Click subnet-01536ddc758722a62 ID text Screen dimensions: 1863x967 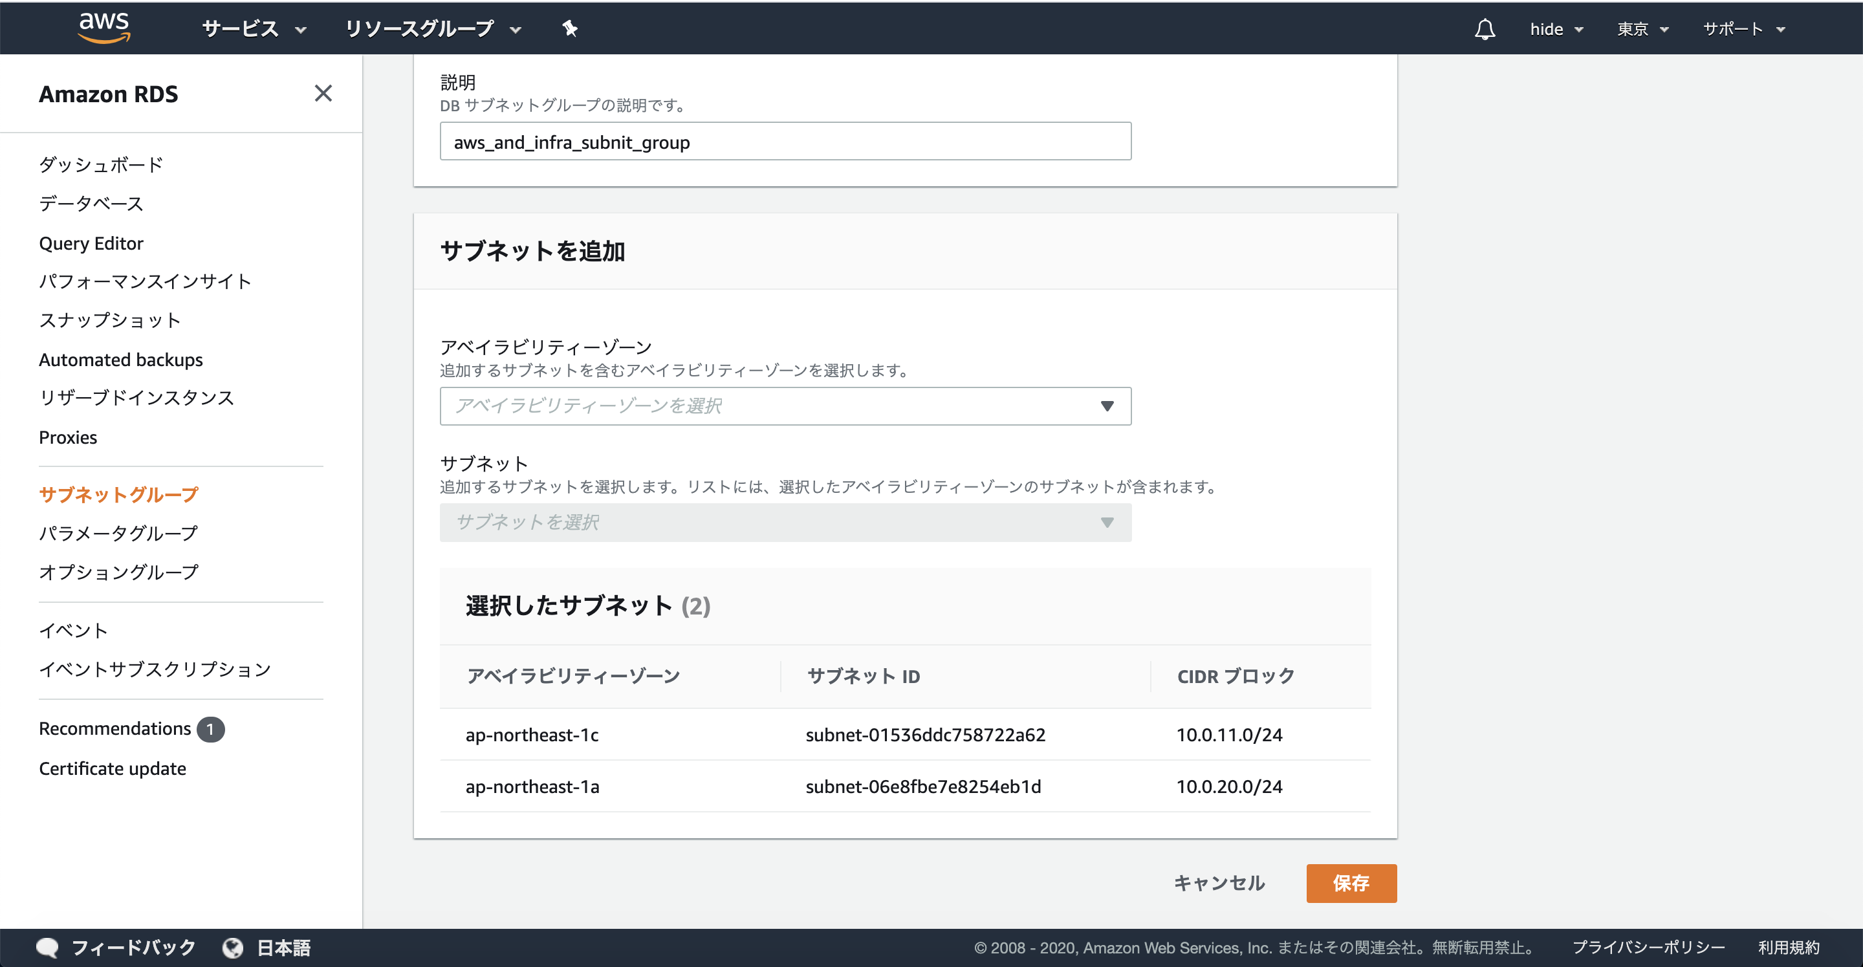(x=926, y=735)
